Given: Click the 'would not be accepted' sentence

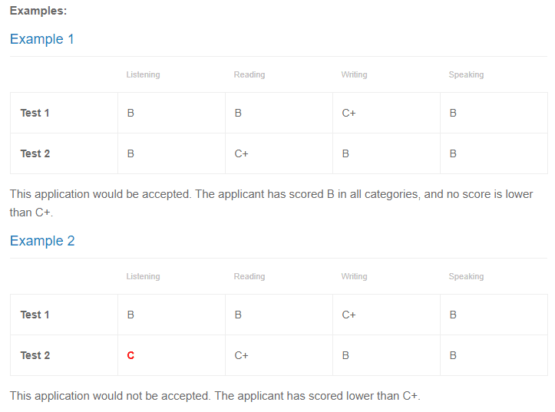Looking at the screenshot, I should [x=215, y=396].
